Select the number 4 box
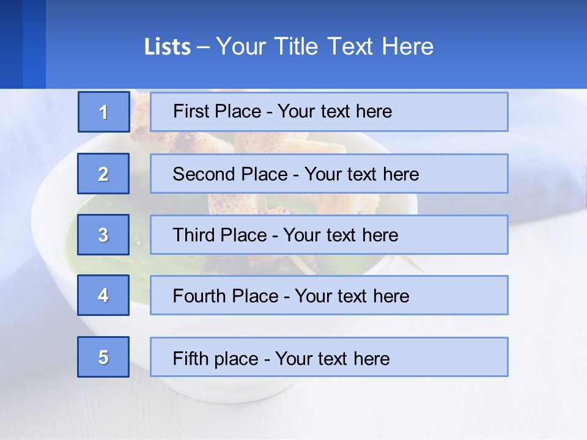This screenshot has height=440, width=587. 103,295
